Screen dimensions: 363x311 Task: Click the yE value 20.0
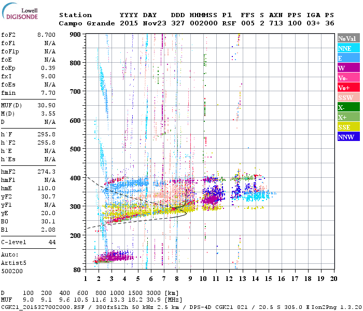coord(48,214)
